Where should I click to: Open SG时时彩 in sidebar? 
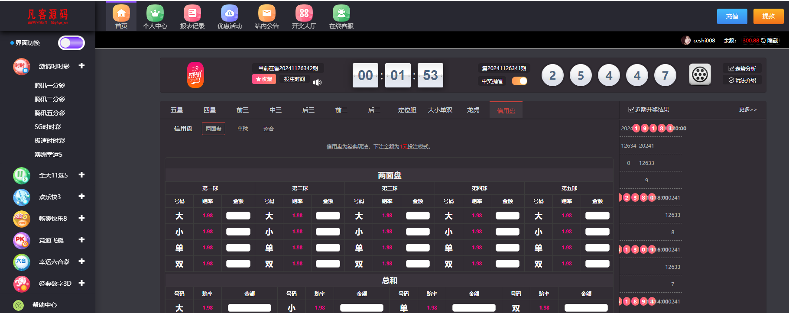pos(48,127)
